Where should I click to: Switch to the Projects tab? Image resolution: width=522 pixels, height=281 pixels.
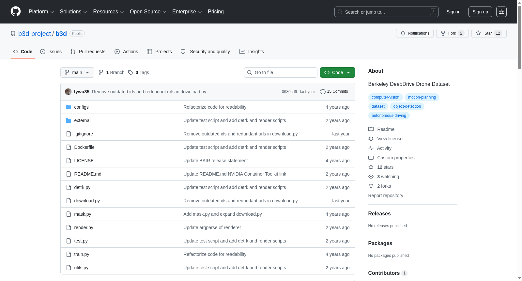pyautogui.click(x=159, y=52)
